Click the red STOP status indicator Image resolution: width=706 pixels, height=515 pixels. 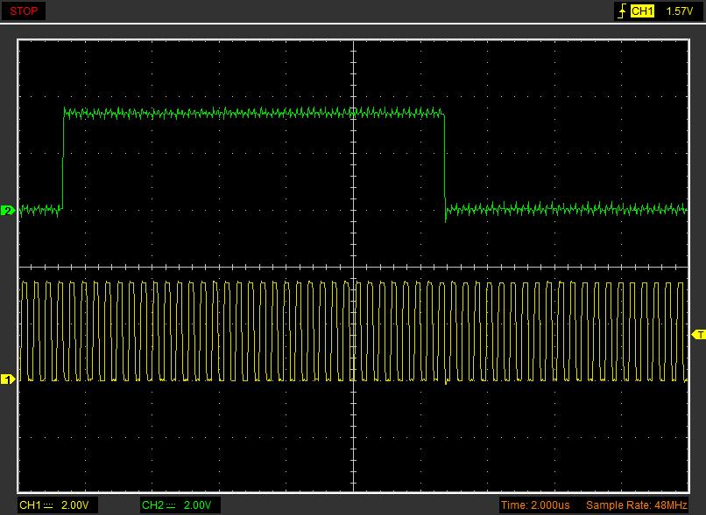[24, 11]
